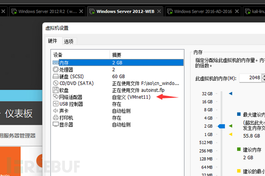Open the 选项 (Options) tab
The image size is (265, 176).
tap(69, 41)
